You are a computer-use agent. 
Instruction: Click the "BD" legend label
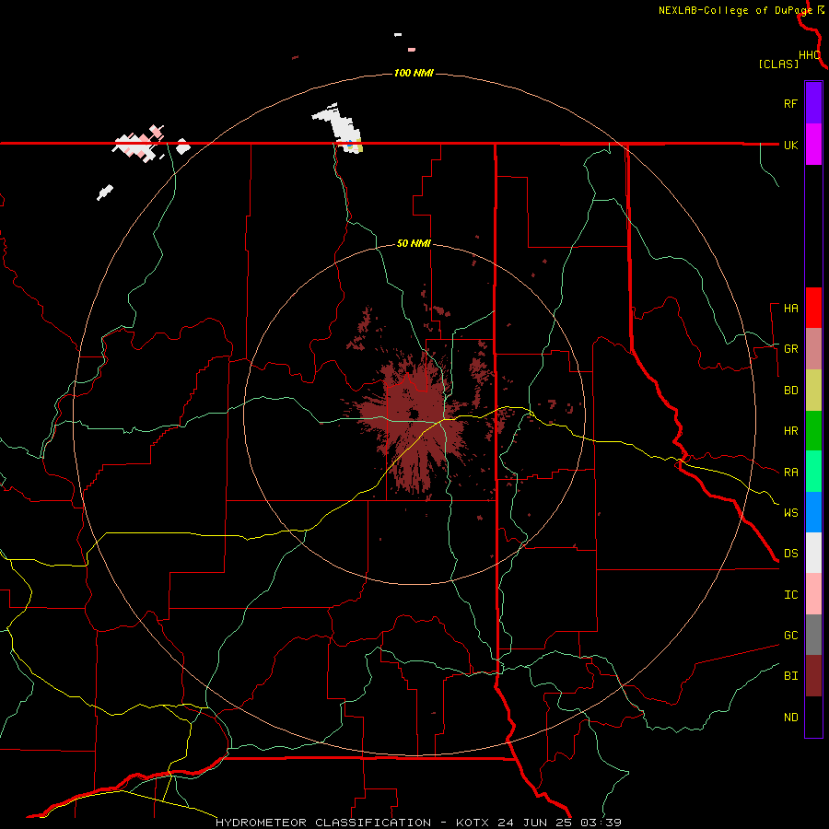point(790,391)
